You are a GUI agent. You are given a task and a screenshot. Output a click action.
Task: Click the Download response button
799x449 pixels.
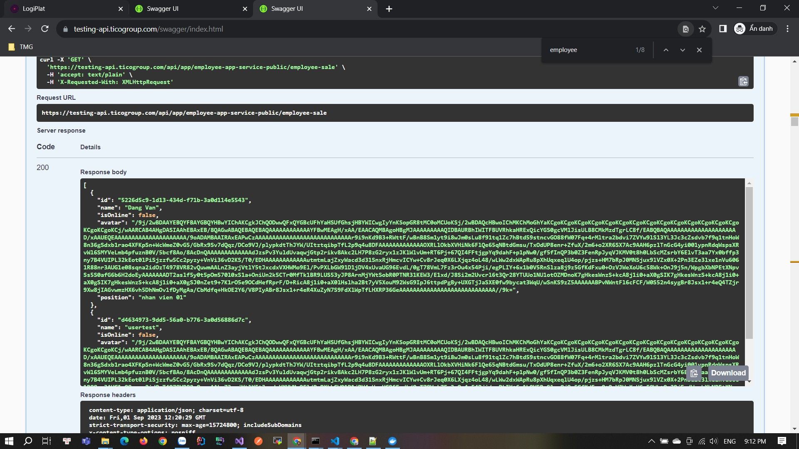pos(728,373)
